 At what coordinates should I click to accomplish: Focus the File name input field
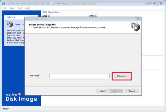pyautogui.click(x=79, y=76)
